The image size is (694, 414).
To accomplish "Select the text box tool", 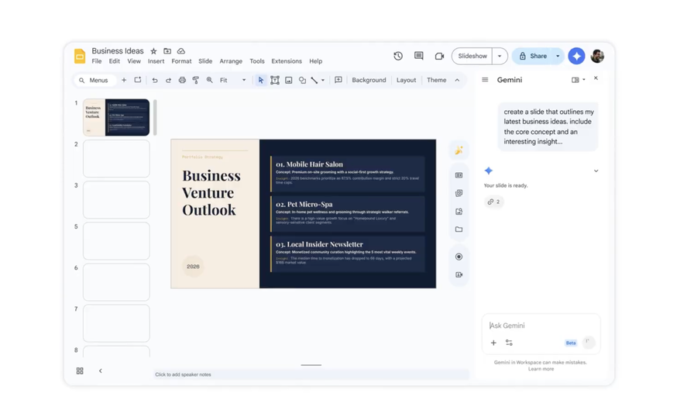I will point(275,80).
